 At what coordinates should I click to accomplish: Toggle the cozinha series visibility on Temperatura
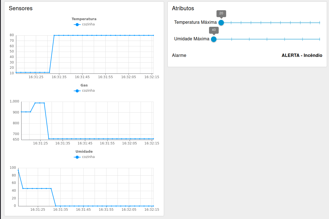click(x=88, y=24)
